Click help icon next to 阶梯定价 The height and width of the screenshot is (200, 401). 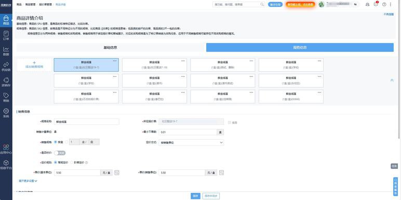86,163
